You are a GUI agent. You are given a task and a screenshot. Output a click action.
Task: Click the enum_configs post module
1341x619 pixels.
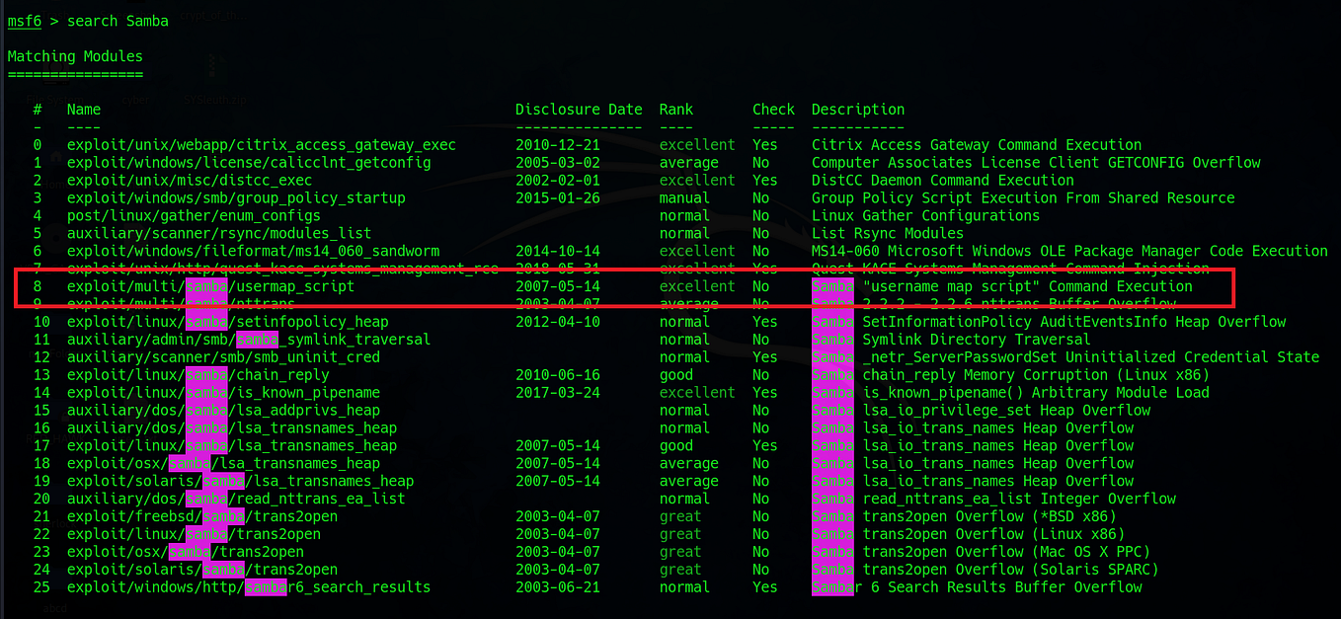tap(193, 215)
